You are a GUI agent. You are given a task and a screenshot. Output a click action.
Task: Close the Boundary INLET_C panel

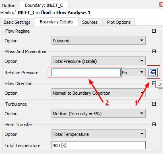(161, 4)
